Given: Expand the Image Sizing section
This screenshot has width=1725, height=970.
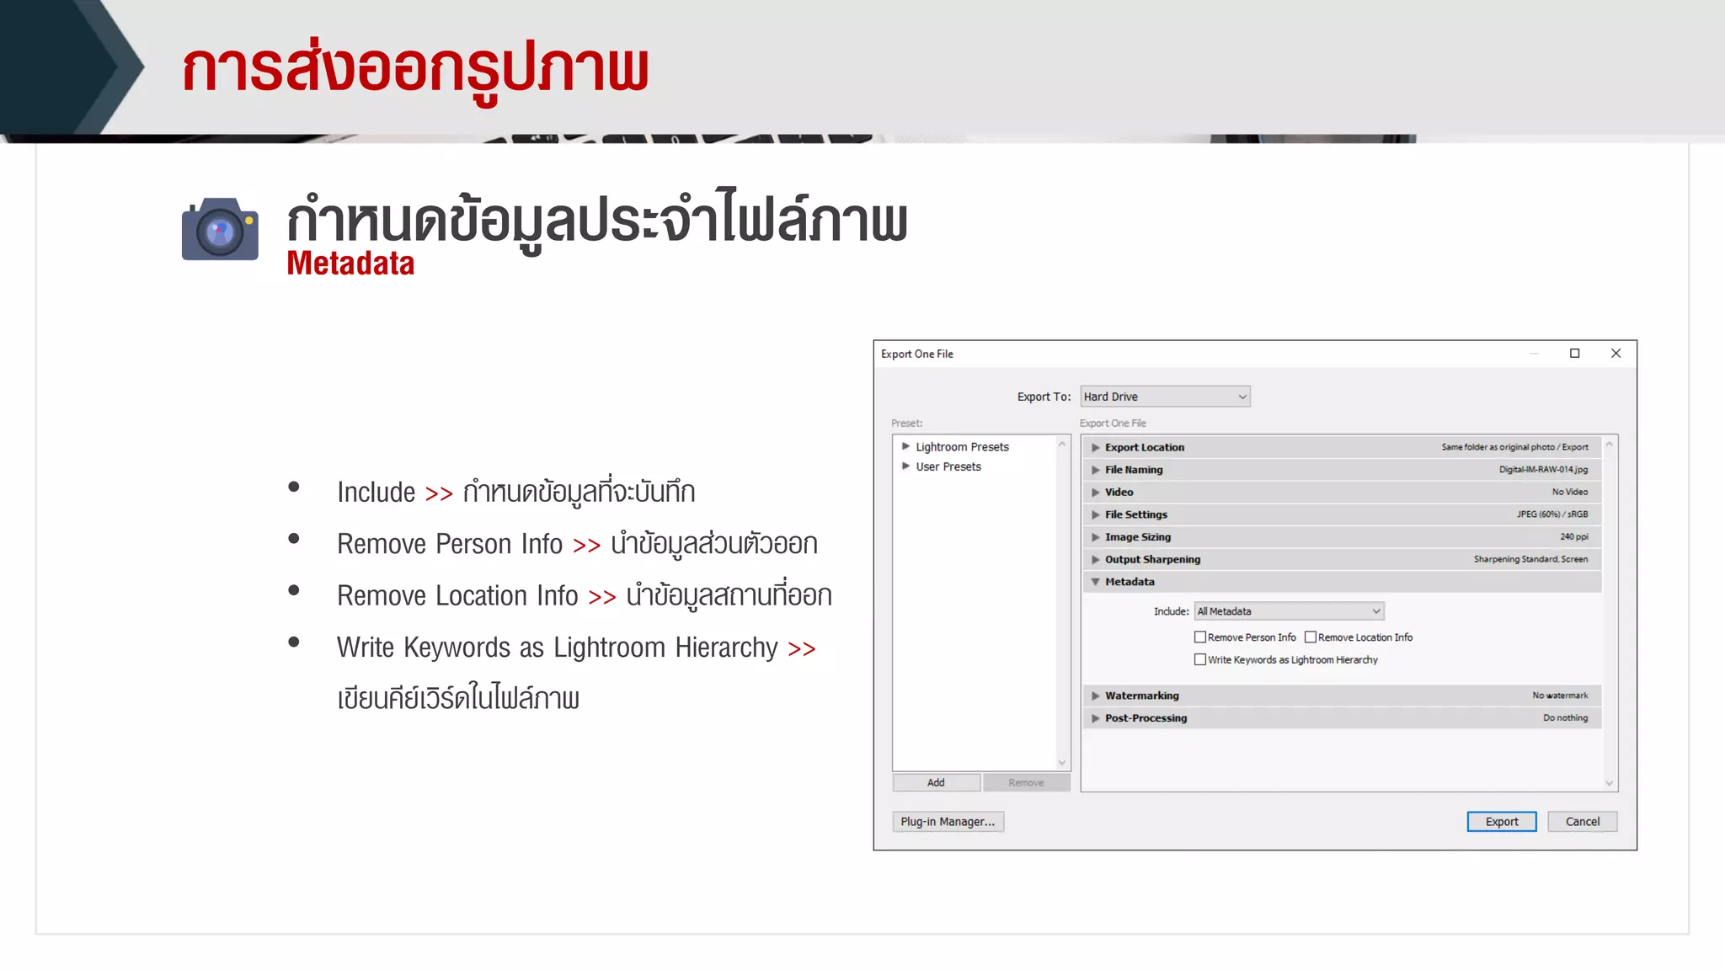Looking at the screenshot, I should tap(1096, 537).
